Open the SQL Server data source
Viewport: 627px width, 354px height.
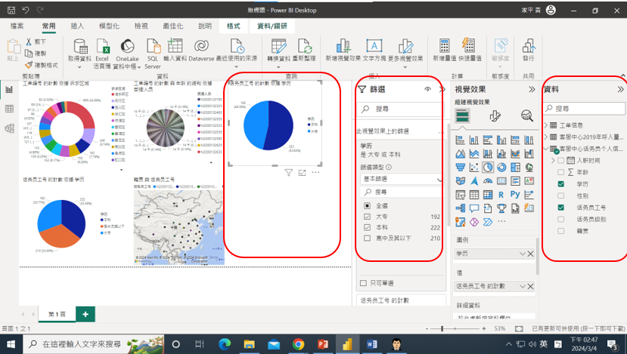tap(153, 46)
